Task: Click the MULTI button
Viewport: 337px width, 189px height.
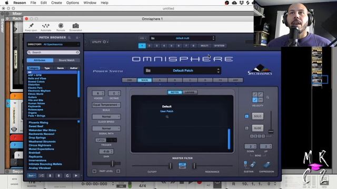Action: point(204,46)
